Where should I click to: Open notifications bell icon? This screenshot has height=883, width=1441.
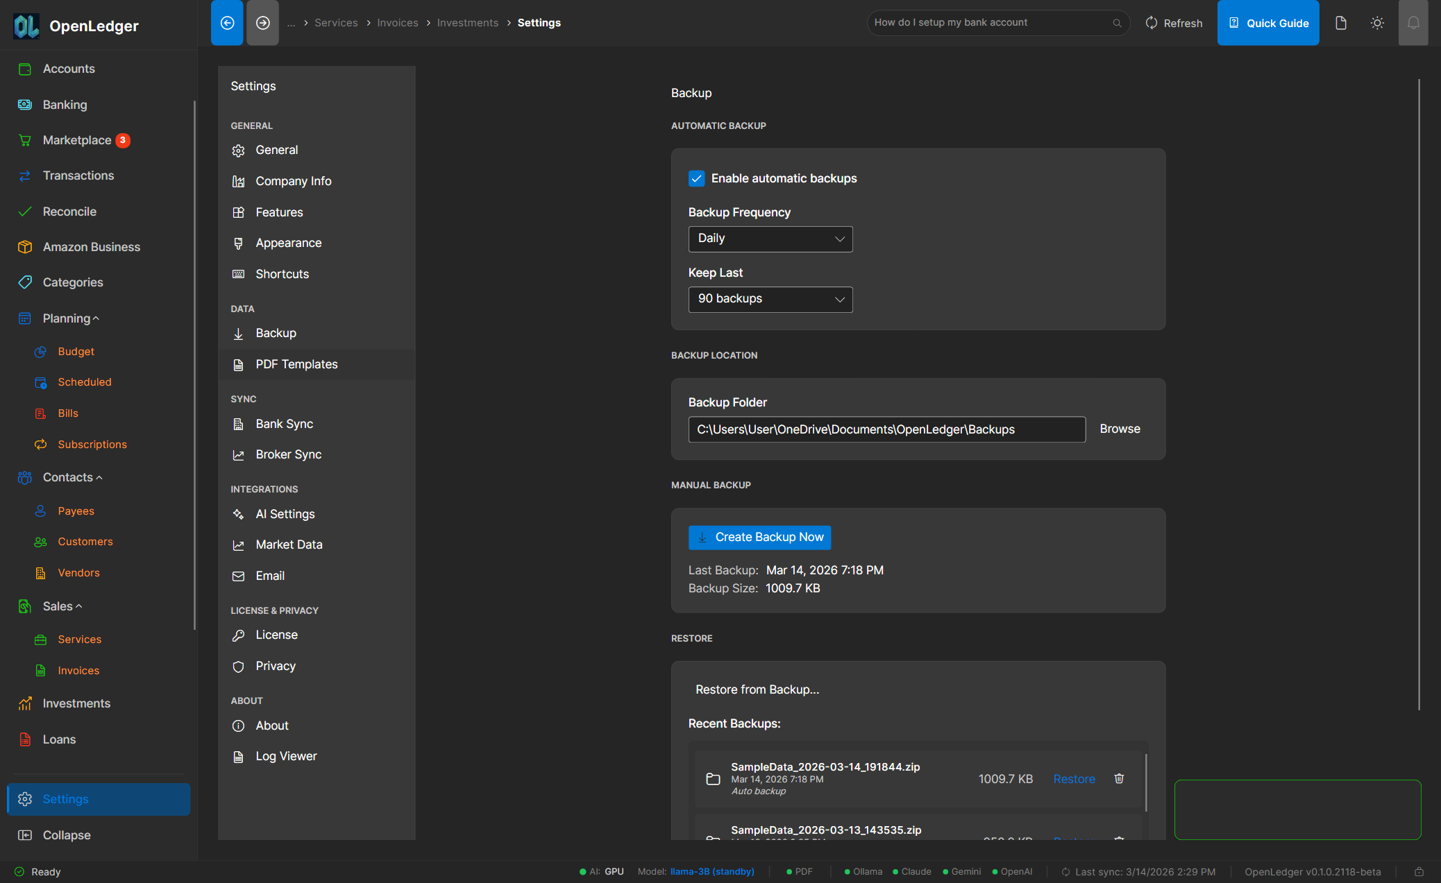point(1414,22)
